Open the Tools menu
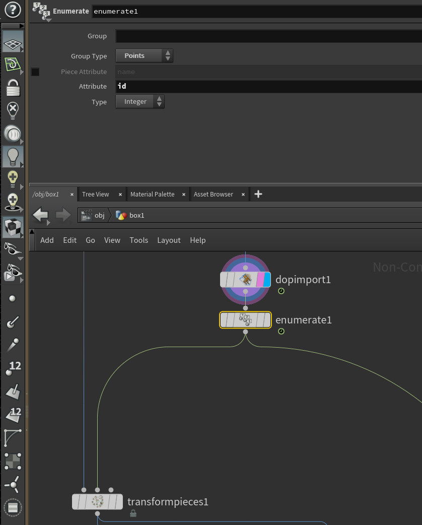Screen dimensions: 422x525 (x=139, y=240)
